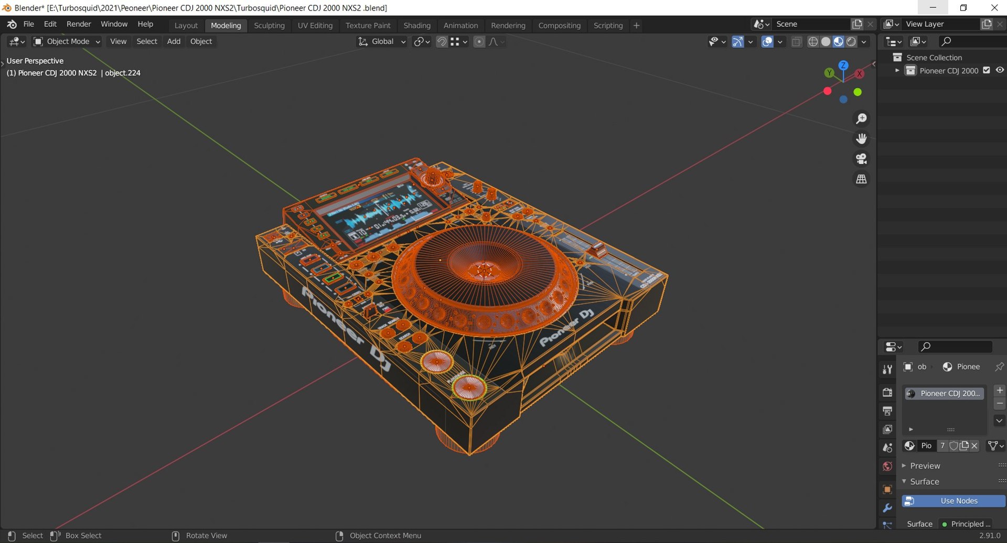1007x543 pixels.
Task: Click new scene copy icon beside Scene
Action: point(857,24)
